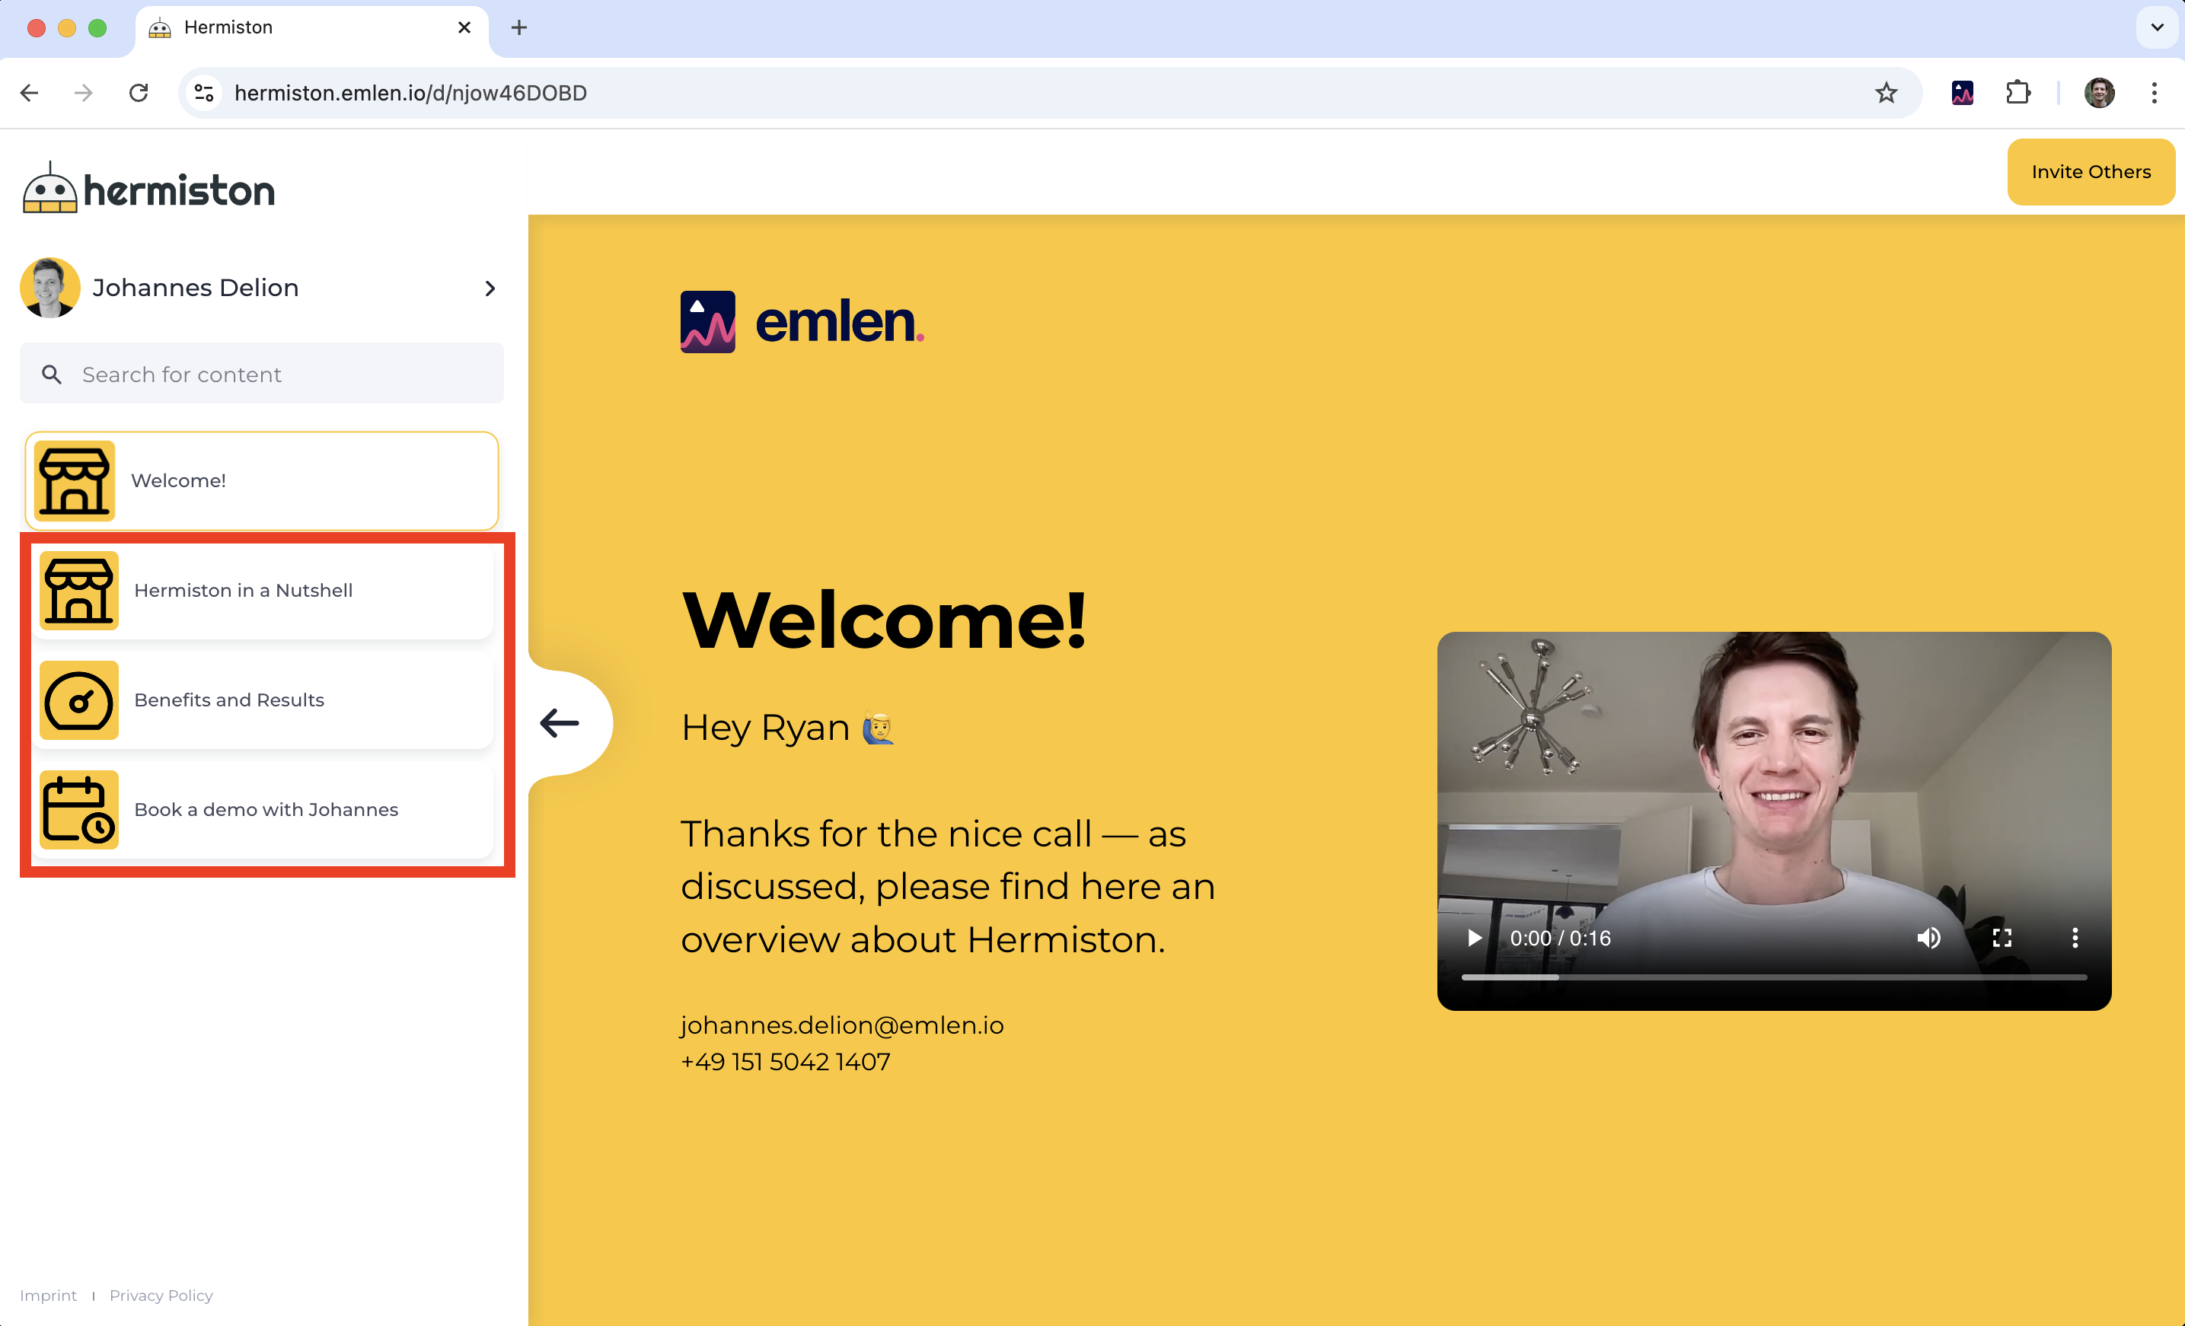Enter fullscreen mode on the video
The width and height of the screenshot is (2185, 1326).
point(2002,938)
